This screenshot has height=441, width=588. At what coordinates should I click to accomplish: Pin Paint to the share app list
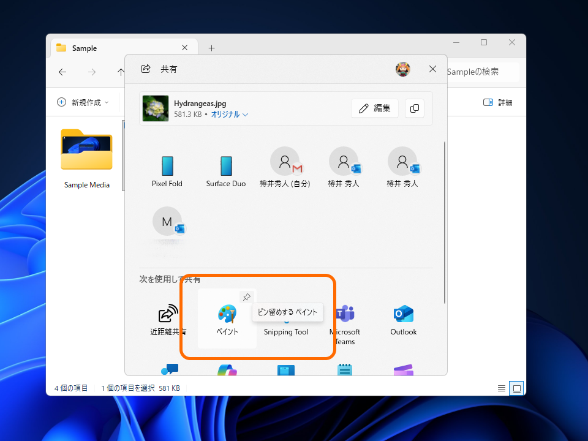coord(247,296)
